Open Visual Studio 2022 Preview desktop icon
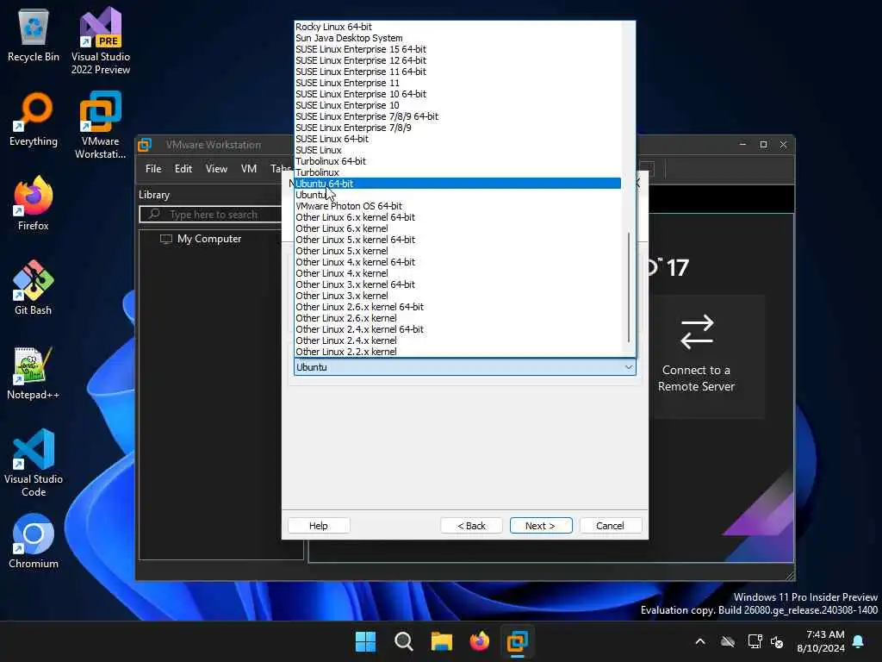The height and width of the screenshot is (662, 882). click(101, 41)
